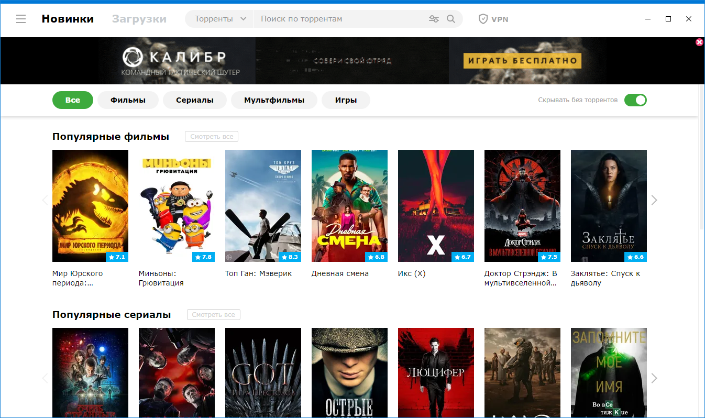
Task: Click 'Смотреть все' for popular series
Action: coord(213,315)
